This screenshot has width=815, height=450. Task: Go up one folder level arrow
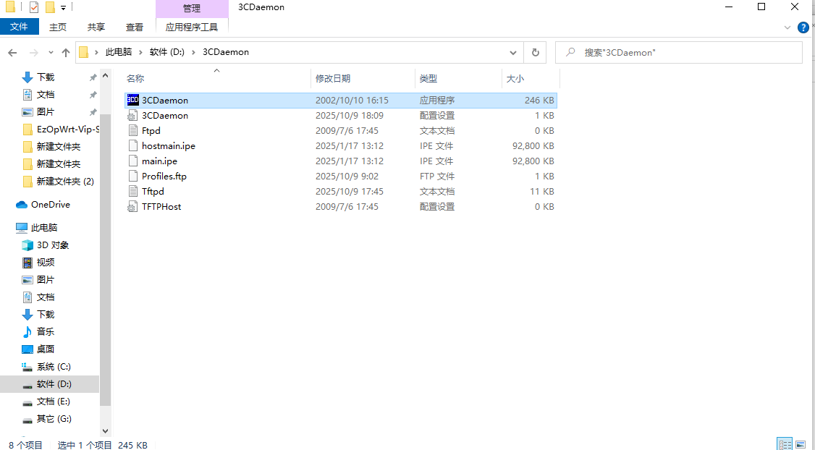pos(65,53)
